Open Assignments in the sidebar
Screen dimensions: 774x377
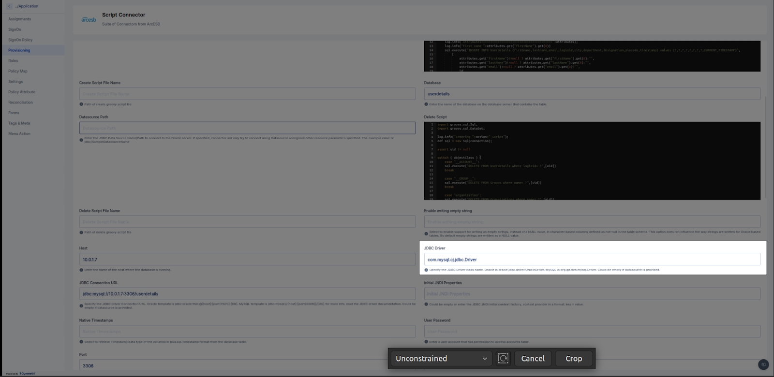19,19
